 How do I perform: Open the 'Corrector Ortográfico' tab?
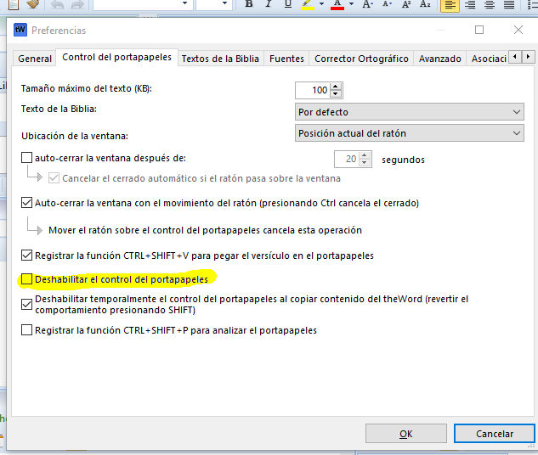coord(361,59)
